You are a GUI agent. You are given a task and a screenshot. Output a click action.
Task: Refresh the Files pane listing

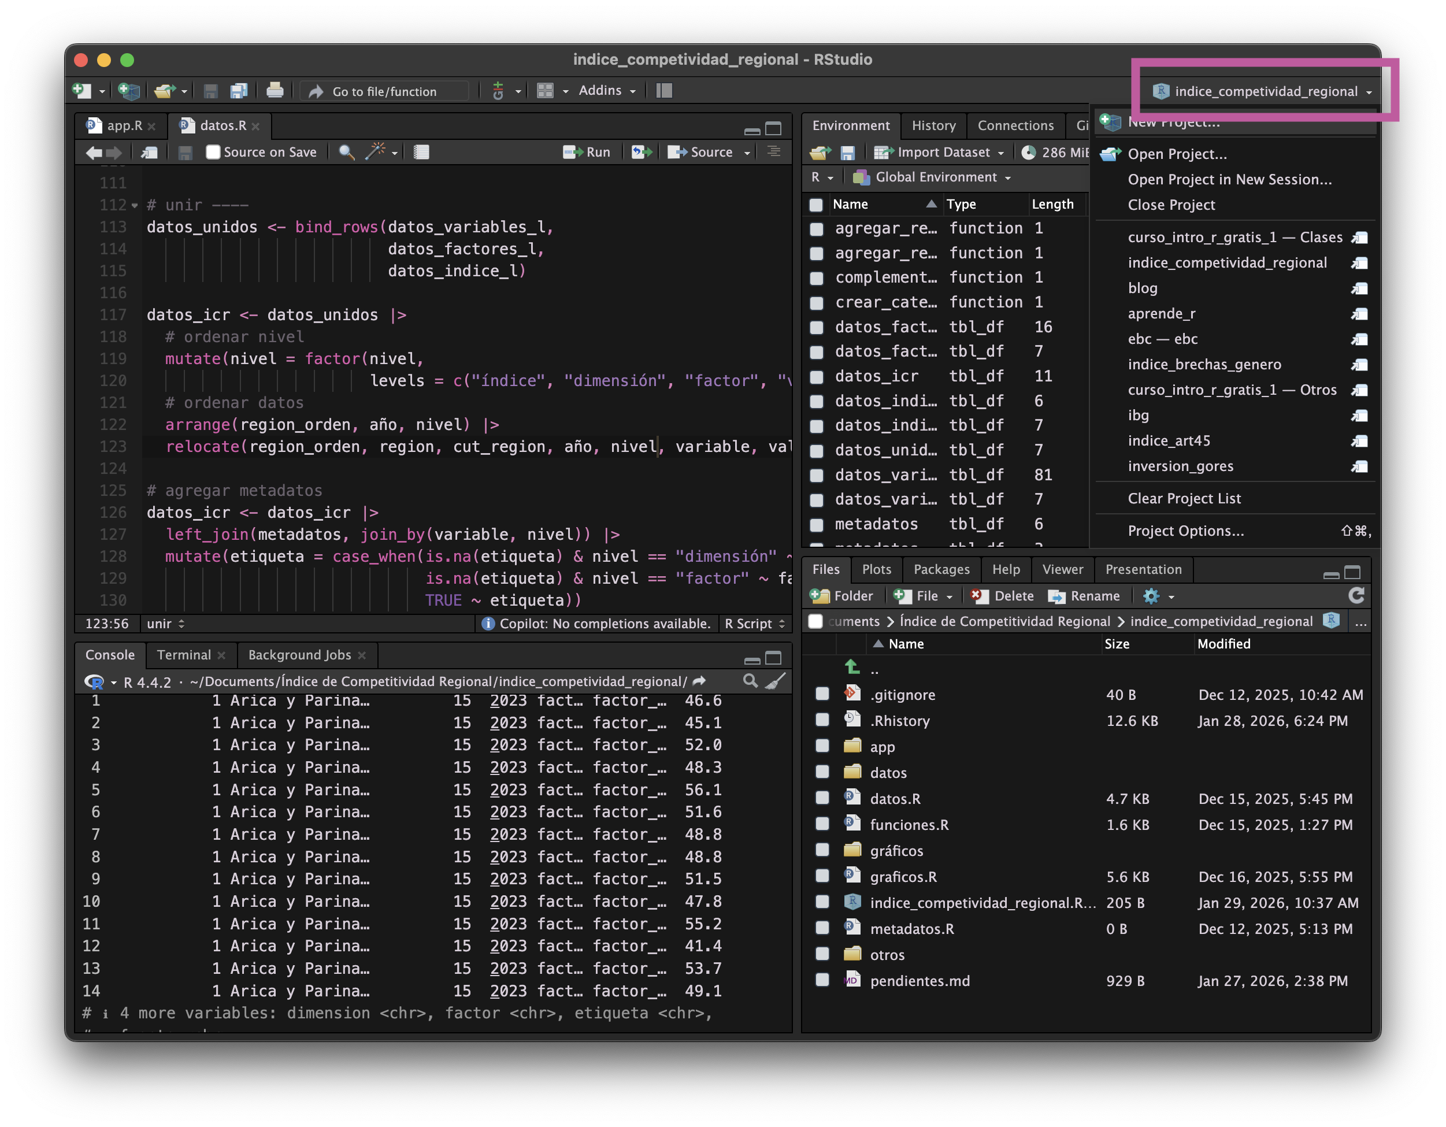pyautogui.click(x=1356, y=595)
